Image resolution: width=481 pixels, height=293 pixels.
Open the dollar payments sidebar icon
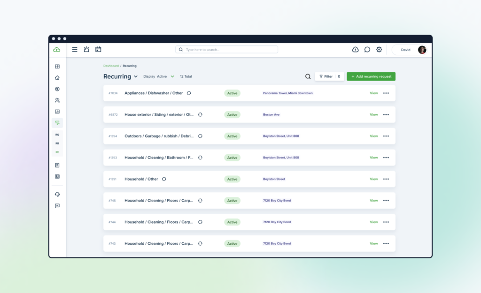[57, 89]
